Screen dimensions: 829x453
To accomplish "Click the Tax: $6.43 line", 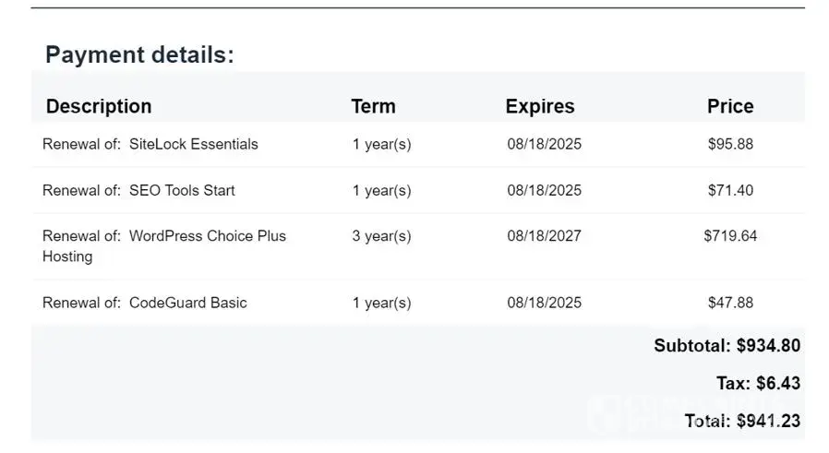I will pos(758,383).
